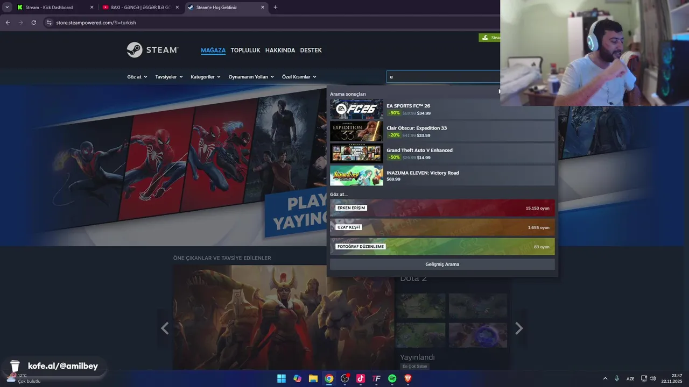Image resolution: width=689 pixels, height=387 pixels.
Task: Close the Steam'e Hoş Geldiniz tab
Action: (x=263, y=8)
